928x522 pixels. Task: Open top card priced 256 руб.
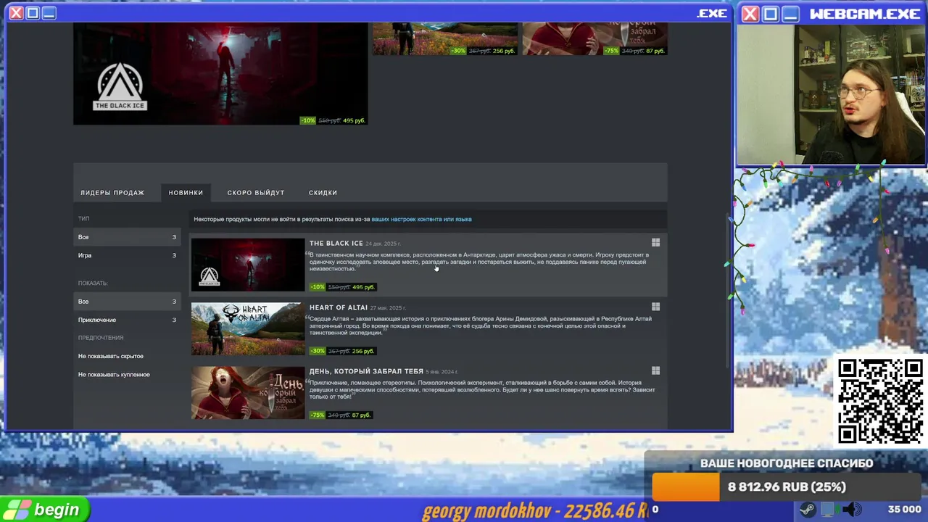[445, 38]
